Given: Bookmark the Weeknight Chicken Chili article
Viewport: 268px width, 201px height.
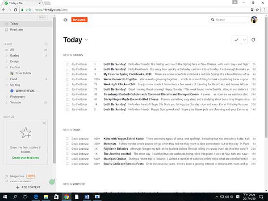Looking at the screenshot, I should point(67,84).
